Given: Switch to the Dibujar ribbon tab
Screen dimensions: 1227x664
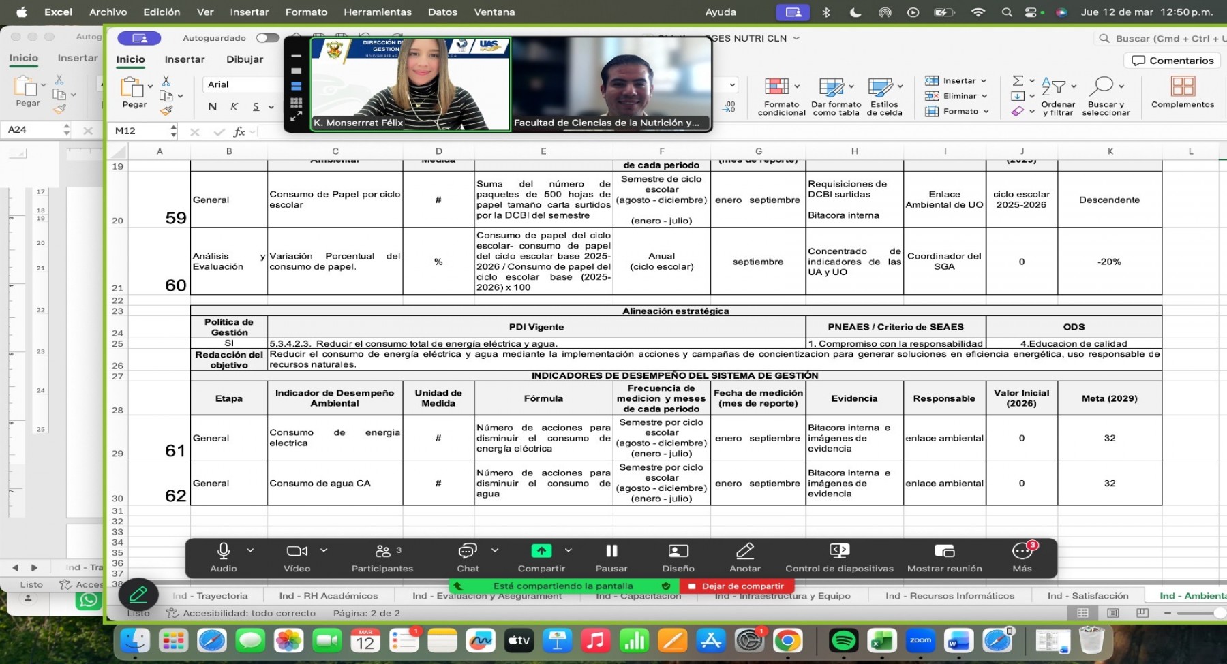Looking at the screenshot, I should click(244, 59).
